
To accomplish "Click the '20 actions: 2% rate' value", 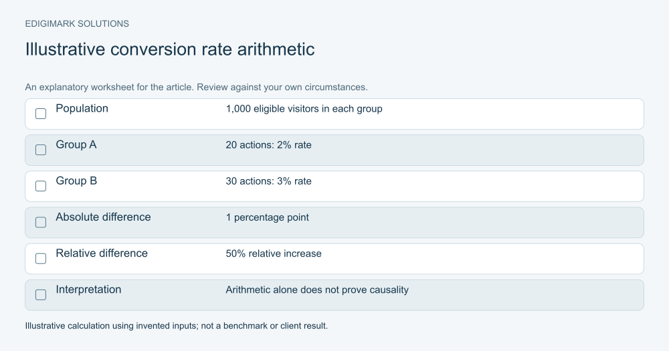I will pos(268,145).
